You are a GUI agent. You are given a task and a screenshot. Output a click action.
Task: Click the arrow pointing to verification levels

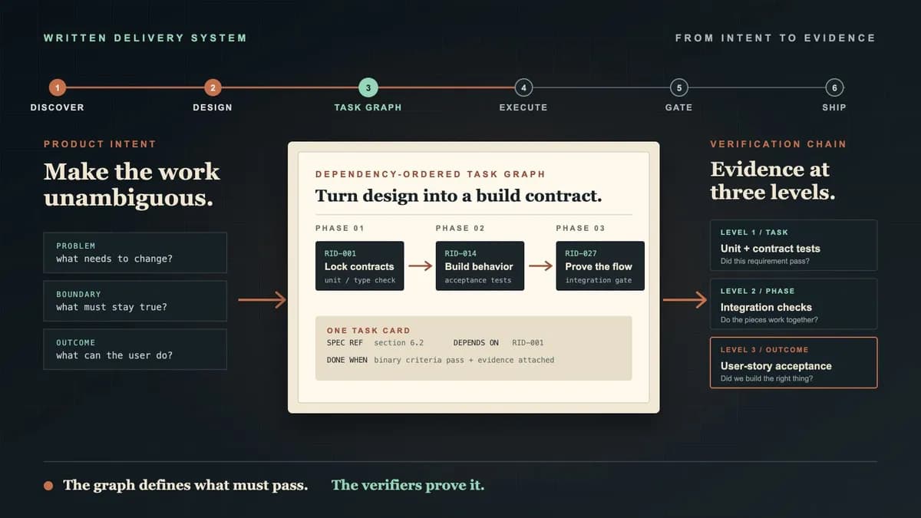pyautogui.click(x=684, y=300)
